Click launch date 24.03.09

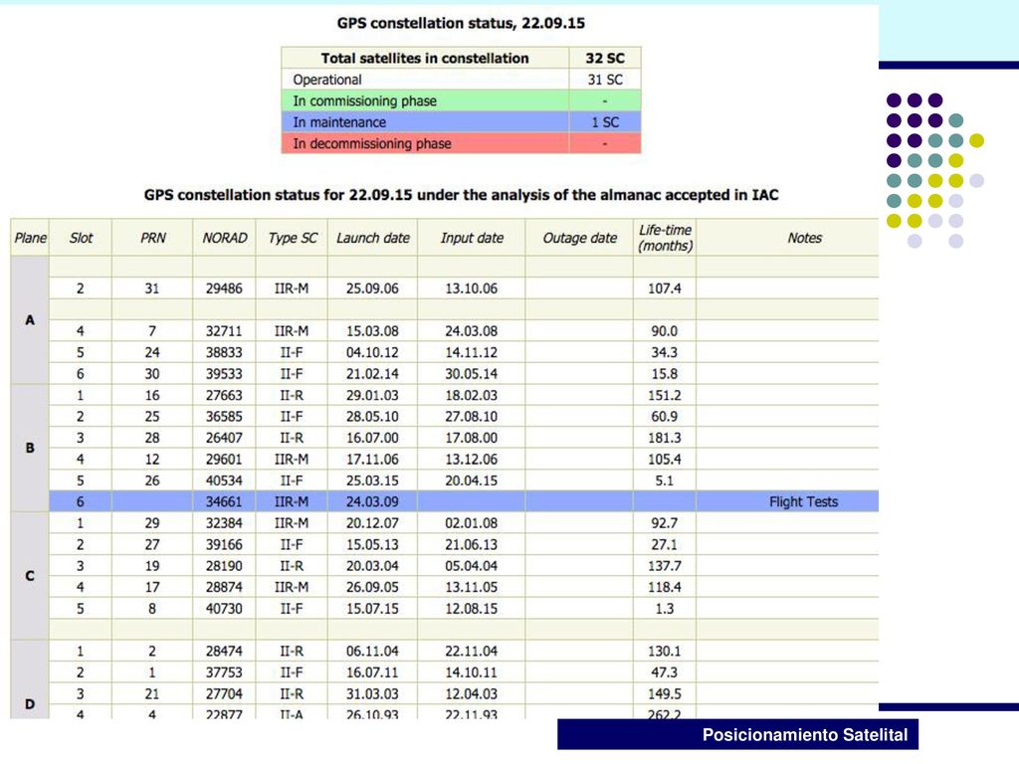click(372, 501)
